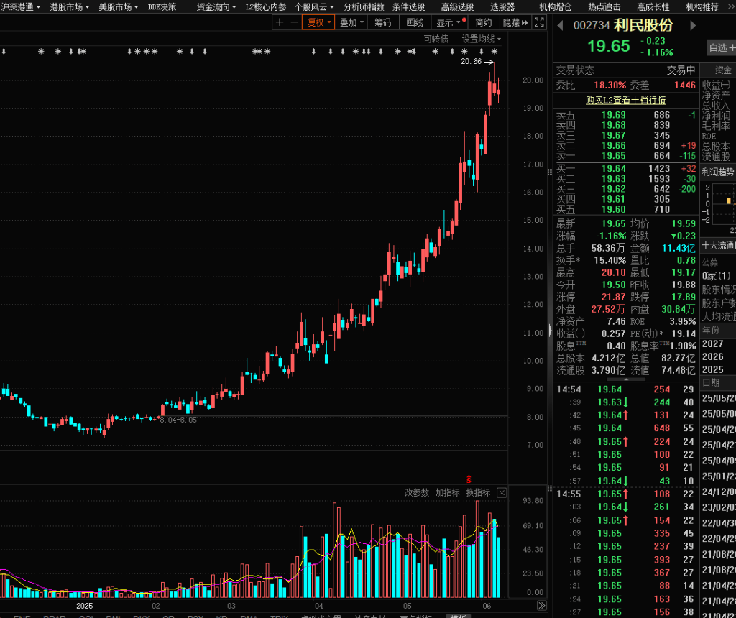The height and width of the screenshot is (618, 736).
Task: Open the 分析师指数 menu item
Action: click(364, 7)
